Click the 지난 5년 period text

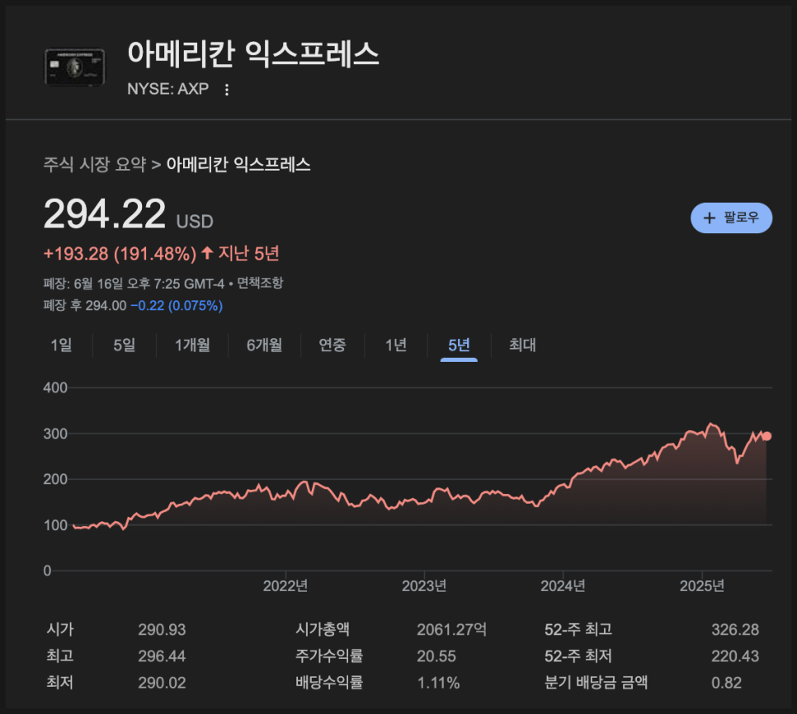pos(248,253)
